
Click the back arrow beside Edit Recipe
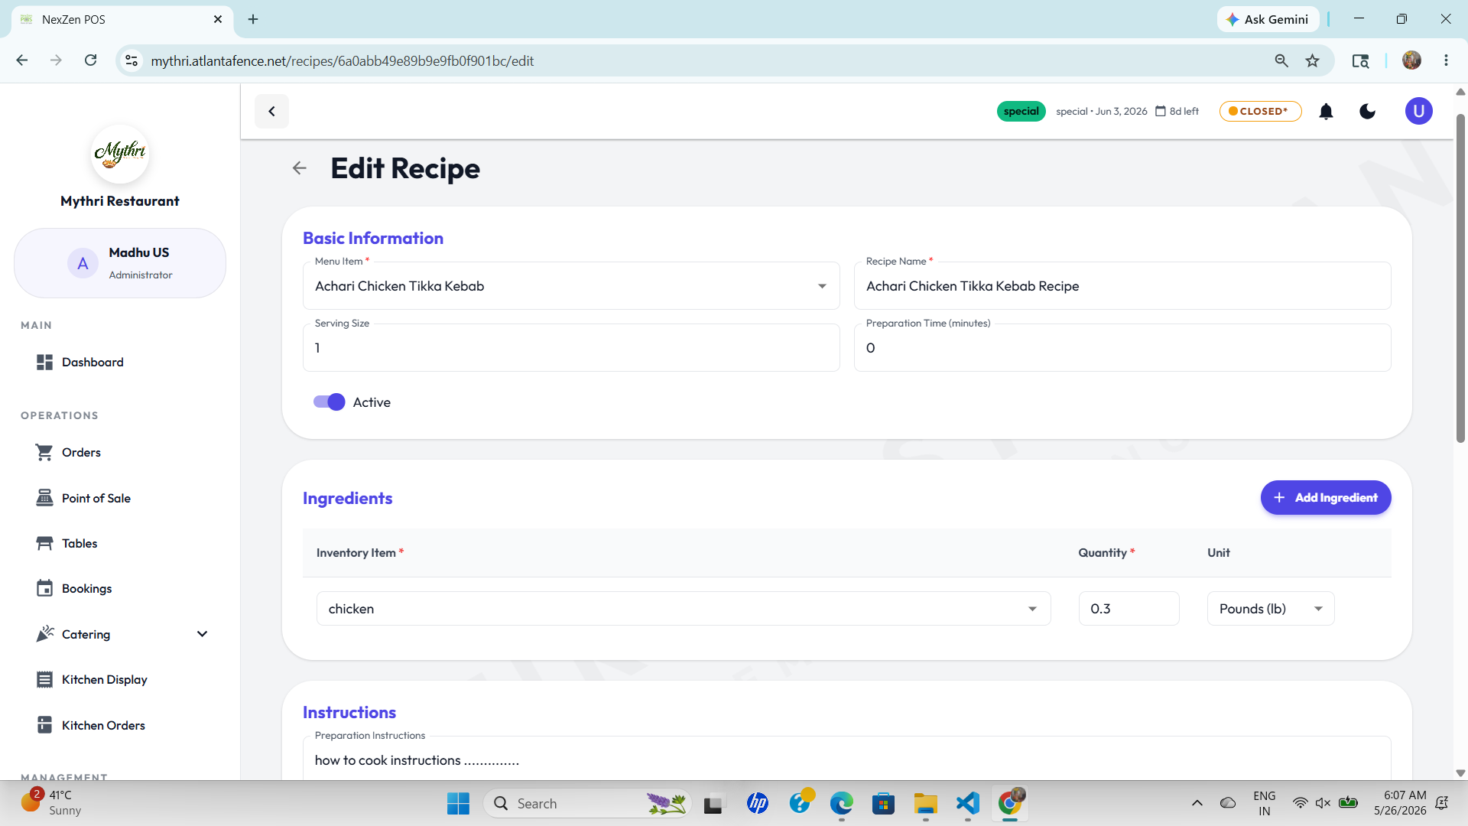click(300, 168)
